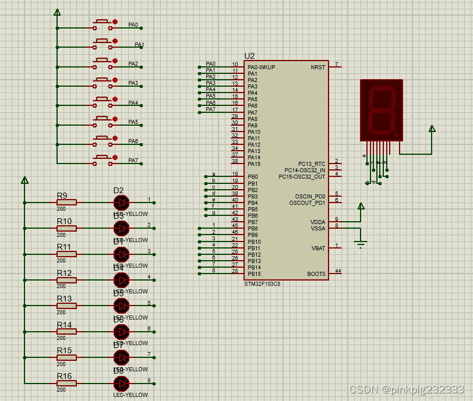Select yellow LED D8 on net 8
Viewport: 473px width, 401px height.
coord(122,383)
